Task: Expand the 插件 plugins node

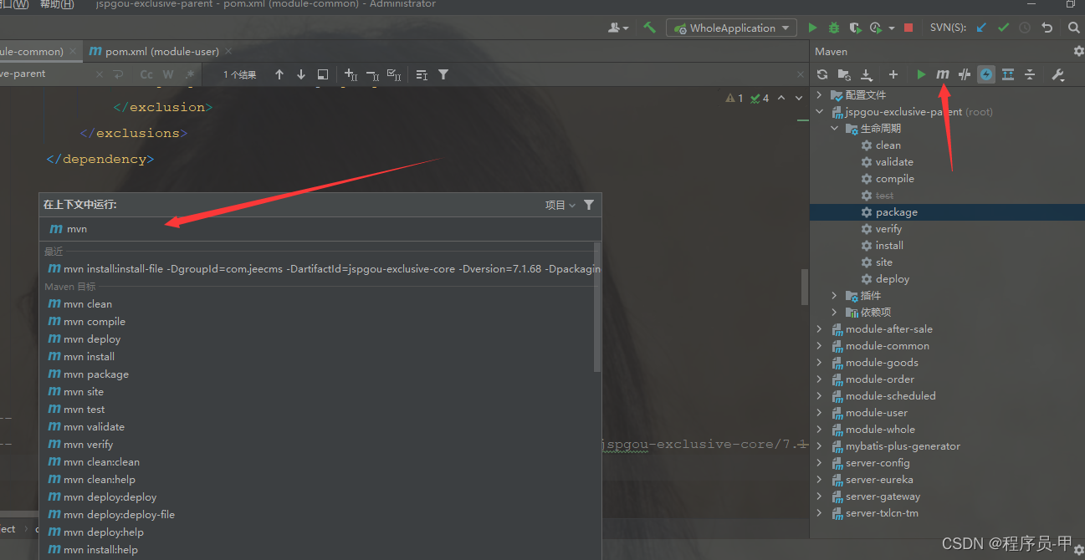Action: pos(834,296)
